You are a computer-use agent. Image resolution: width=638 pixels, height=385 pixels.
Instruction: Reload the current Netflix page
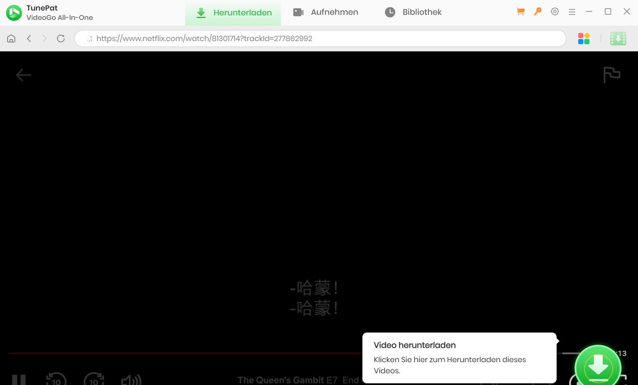[61, 38]
